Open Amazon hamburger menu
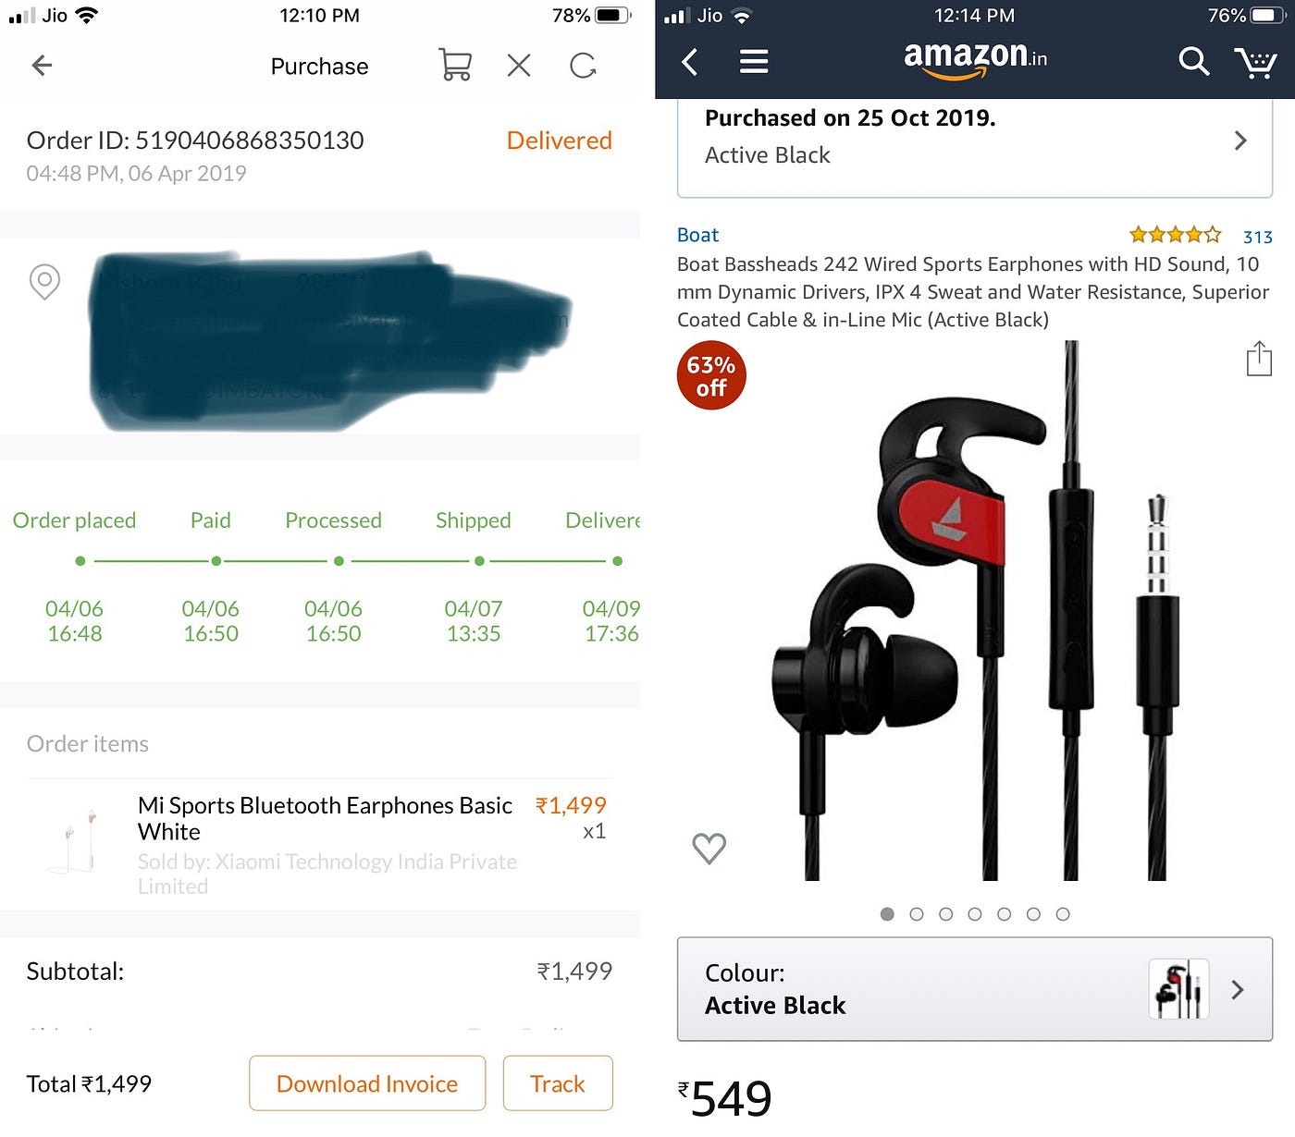The width and height of the screenshot is (1295, 1137). click(754, 62)
